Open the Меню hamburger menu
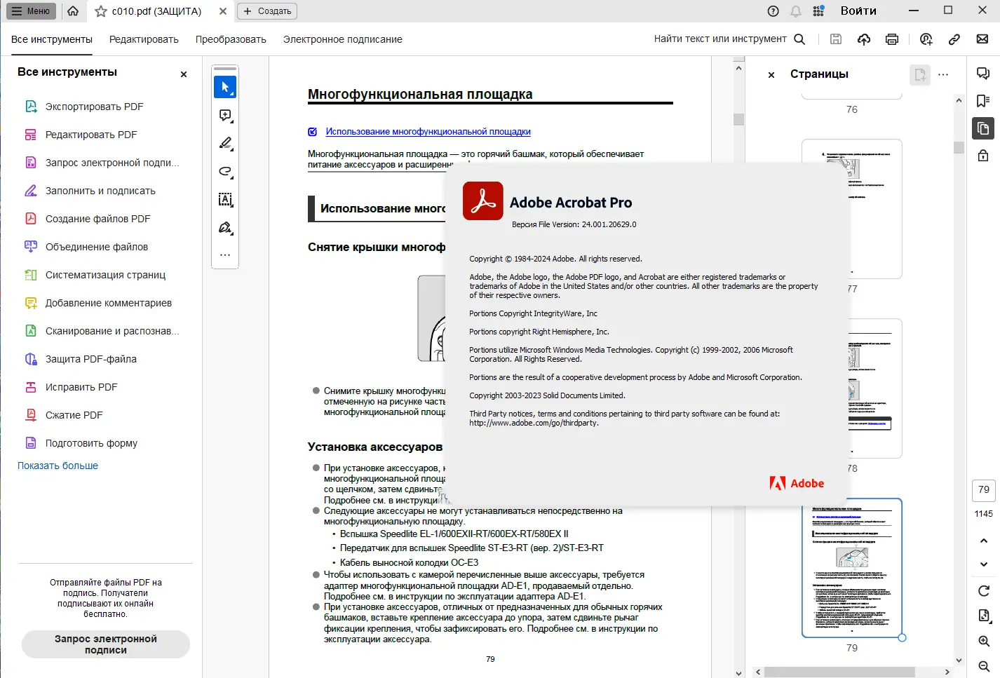The height and width of the screenshot is (678, 1000). (30, 11)
